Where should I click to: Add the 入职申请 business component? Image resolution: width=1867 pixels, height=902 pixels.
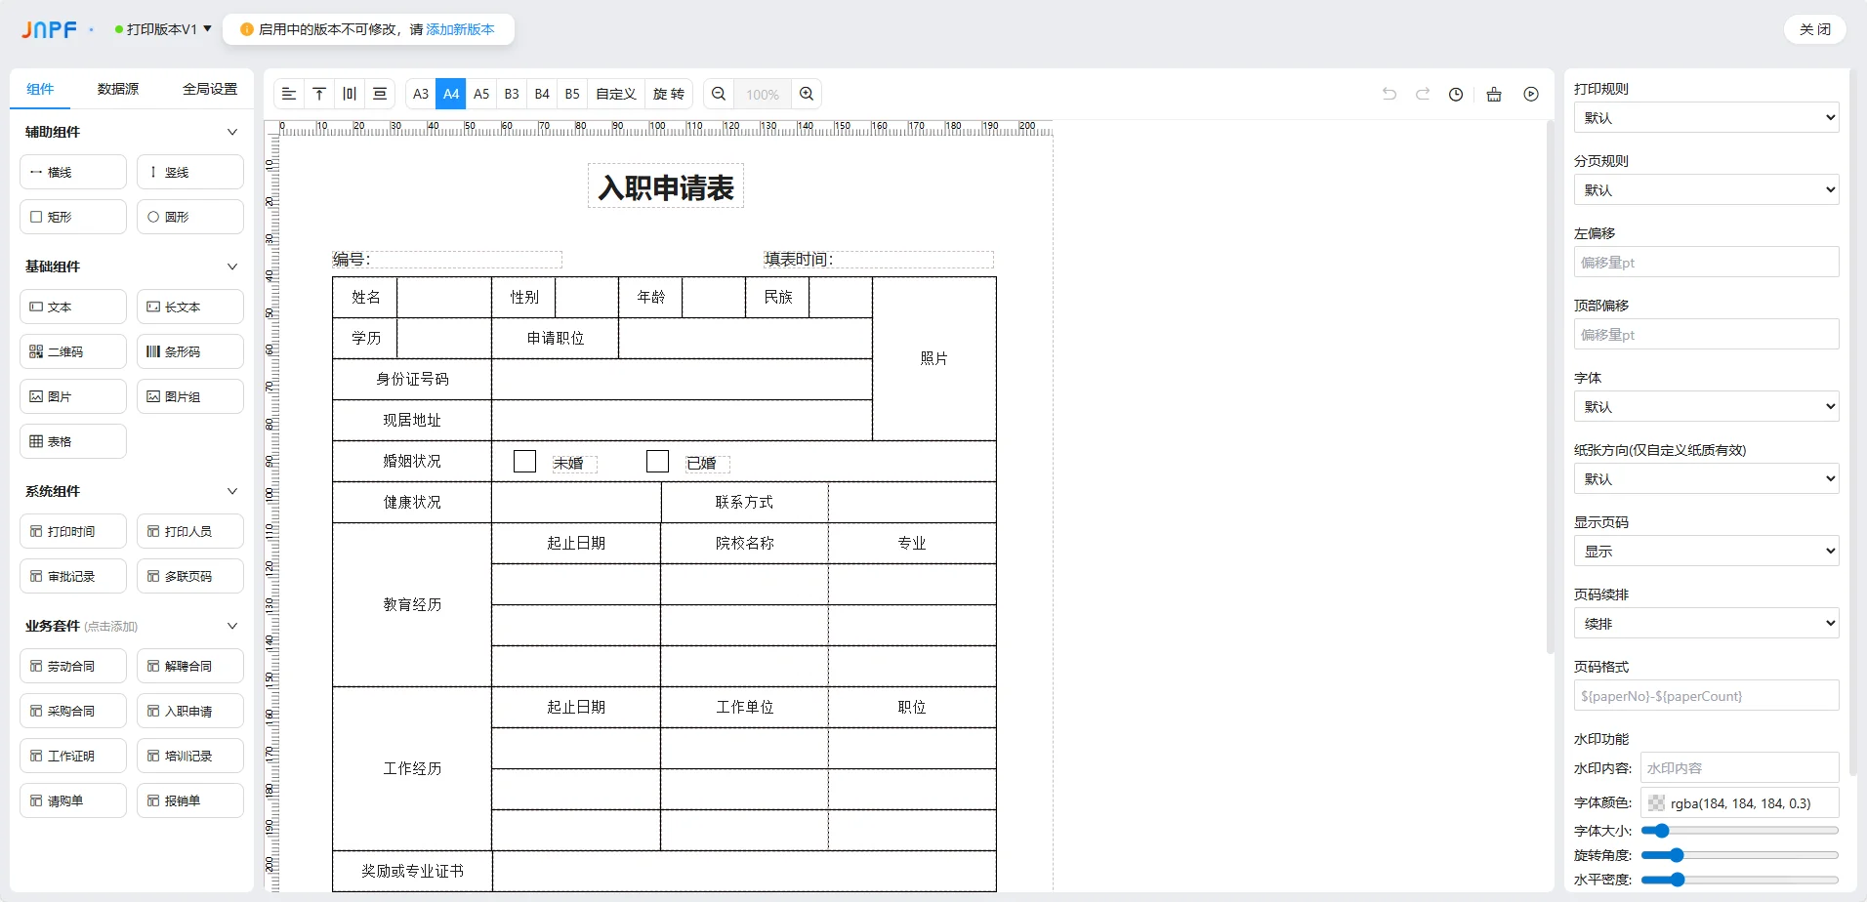tap(189, 710)
